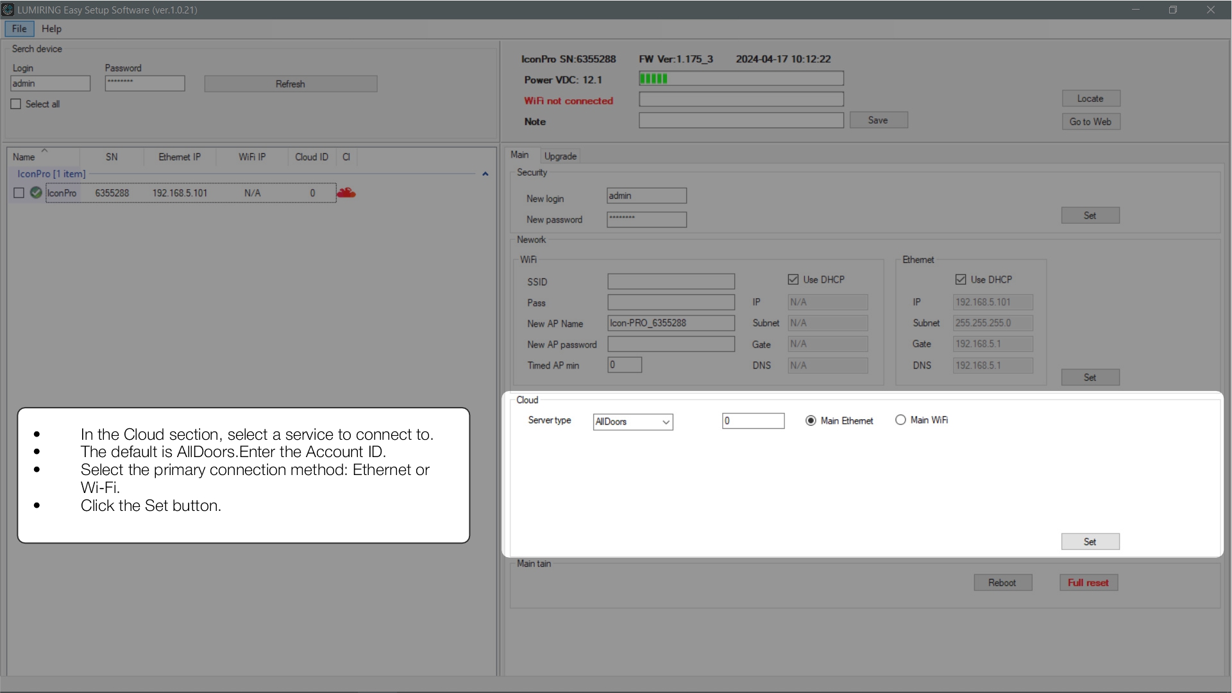The height and width of the screenshot is (693, 1232).
Task: Click the New login field
Action: coord(646,196)
